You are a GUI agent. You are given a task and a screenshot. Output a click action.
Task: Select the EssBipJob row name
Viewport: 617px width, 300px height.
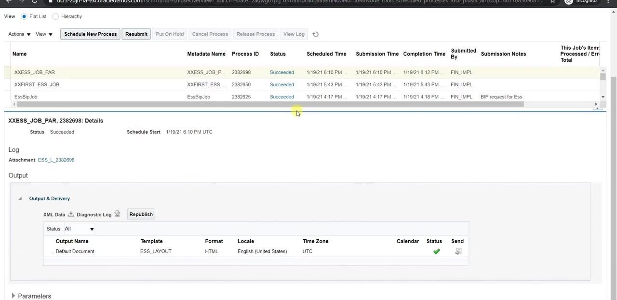[26, 97]
